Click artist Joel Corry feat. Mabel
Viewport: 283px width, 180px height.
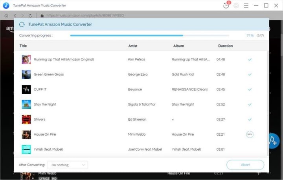(x=145, y=149)
